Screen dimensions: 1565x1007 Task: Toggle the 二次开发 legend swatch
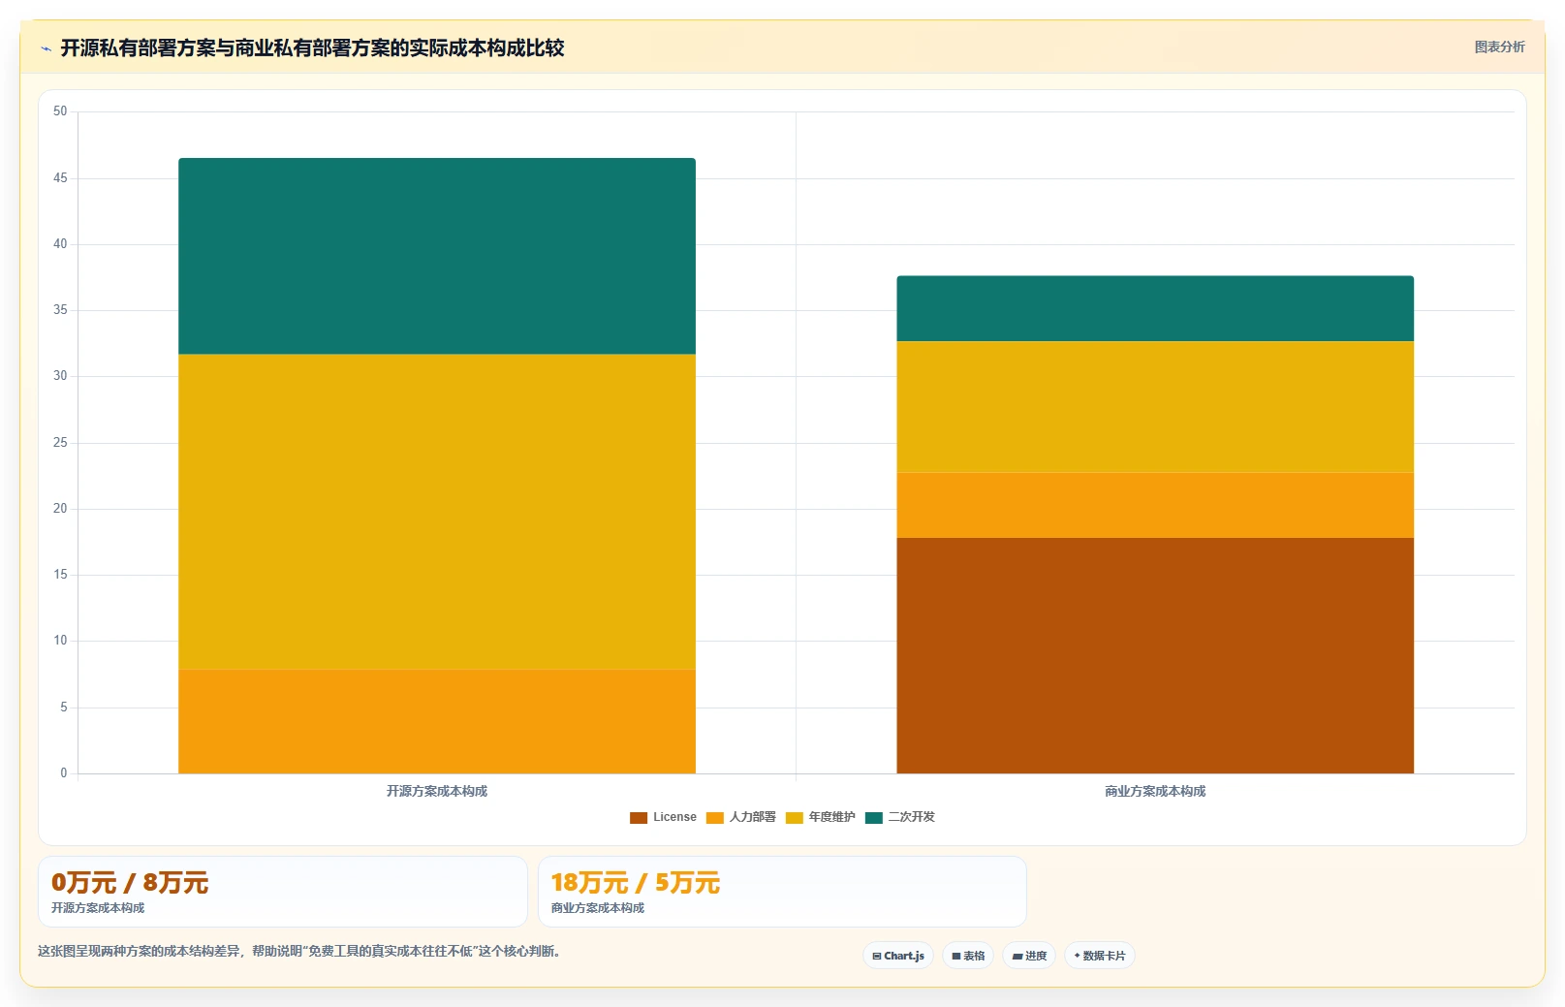(x=874, y=818)
